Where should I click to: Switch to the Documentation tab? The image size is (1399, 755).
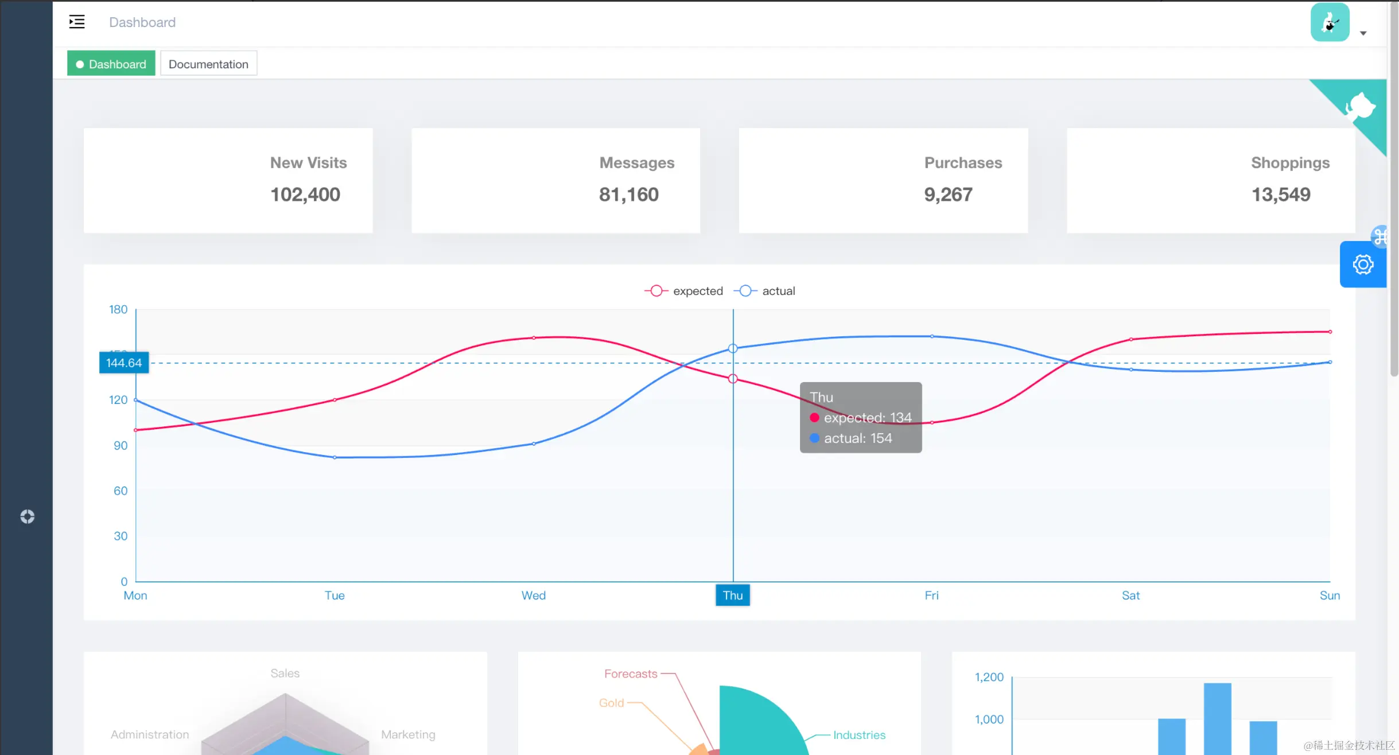tap(208, 64)
